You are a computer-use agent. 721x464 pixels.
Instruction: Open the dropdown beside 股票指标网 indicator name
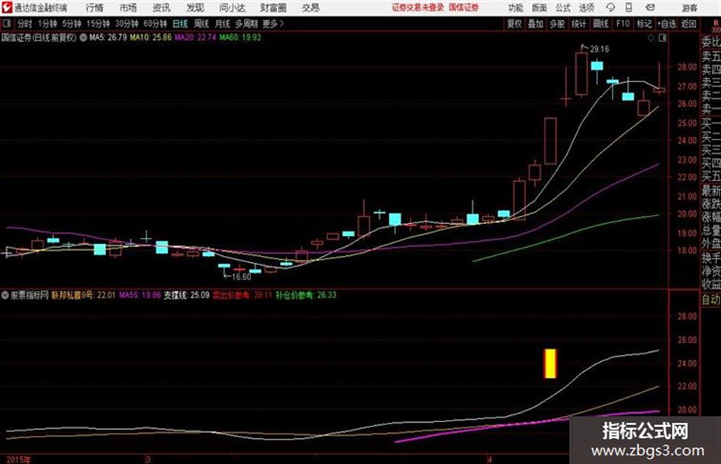point(5,295)
